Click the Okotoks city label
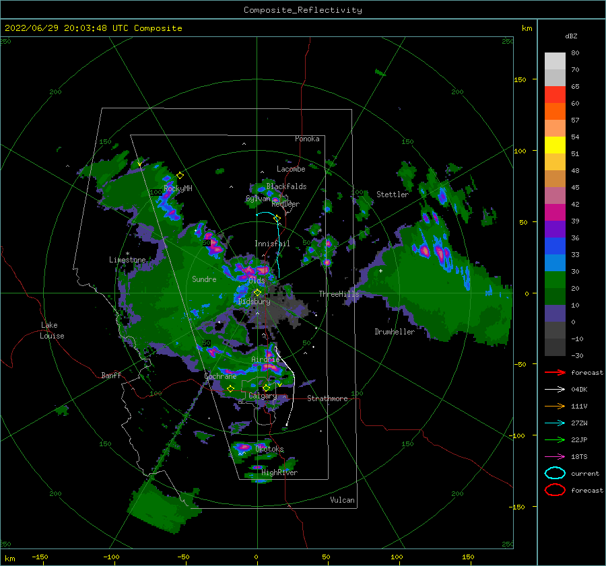This screenshot has width=606, height=566. (269, 449)
